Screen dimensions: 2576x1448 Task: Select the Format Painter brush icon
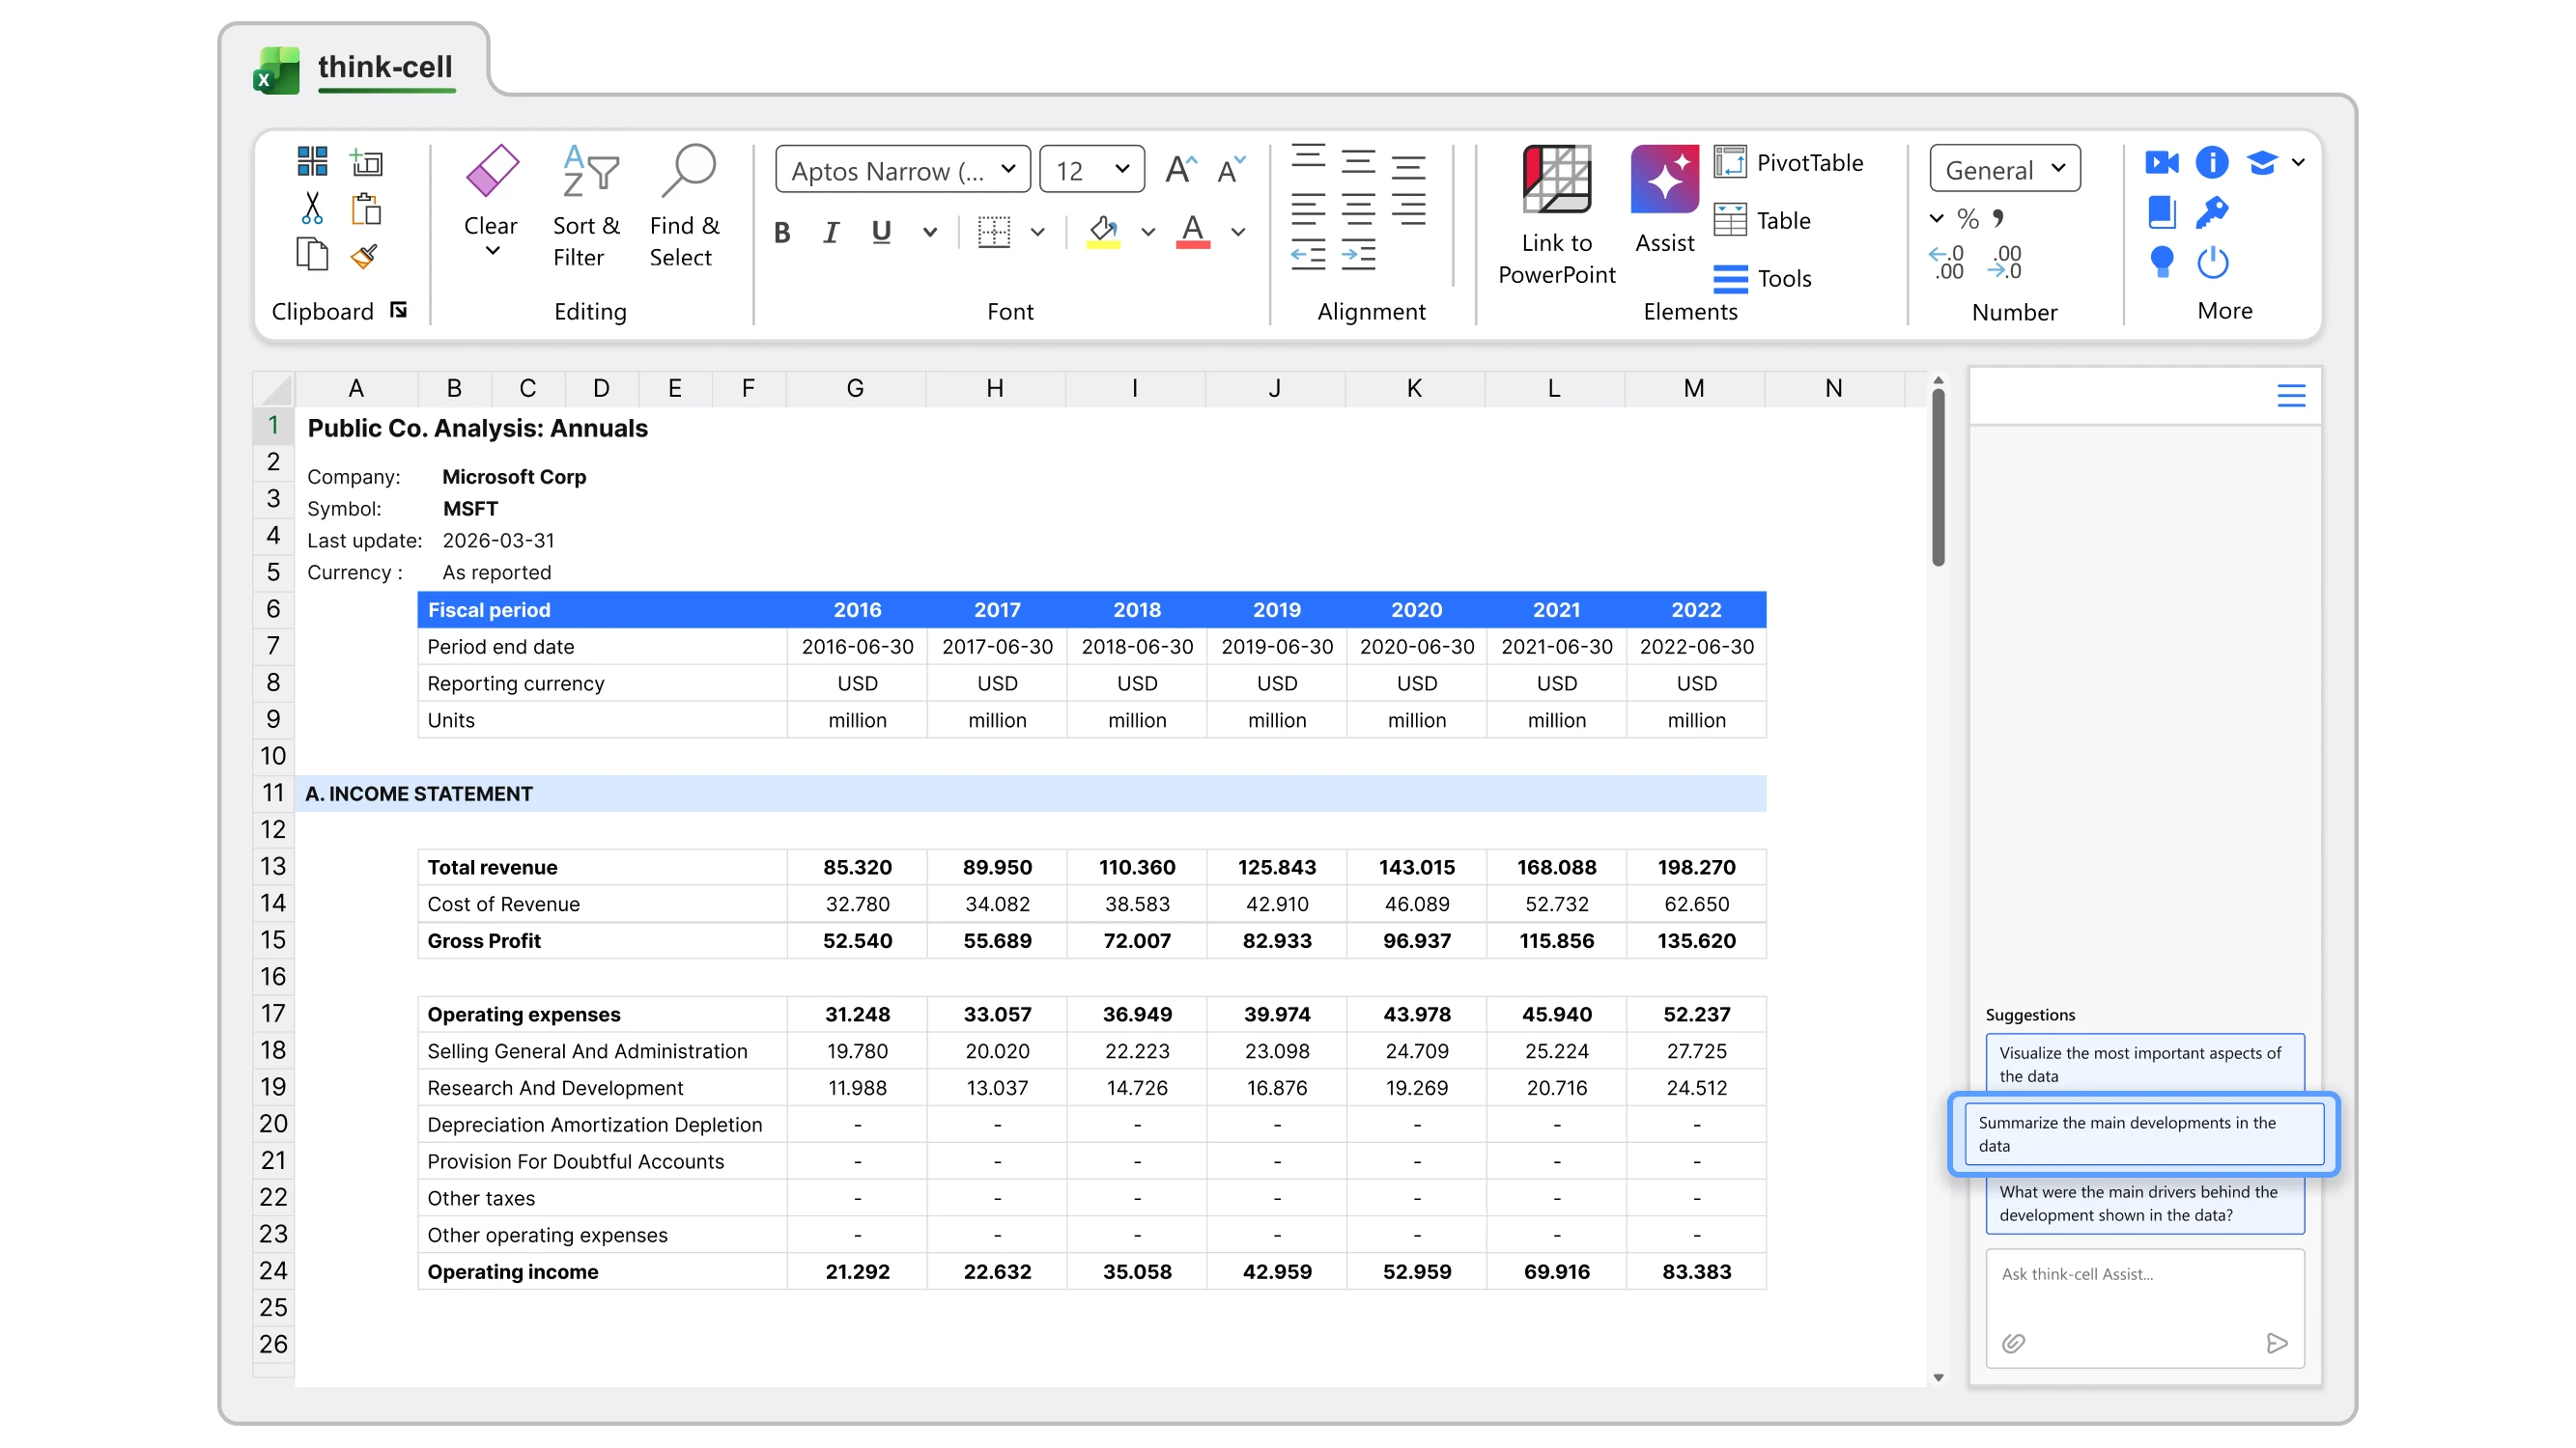365,256
